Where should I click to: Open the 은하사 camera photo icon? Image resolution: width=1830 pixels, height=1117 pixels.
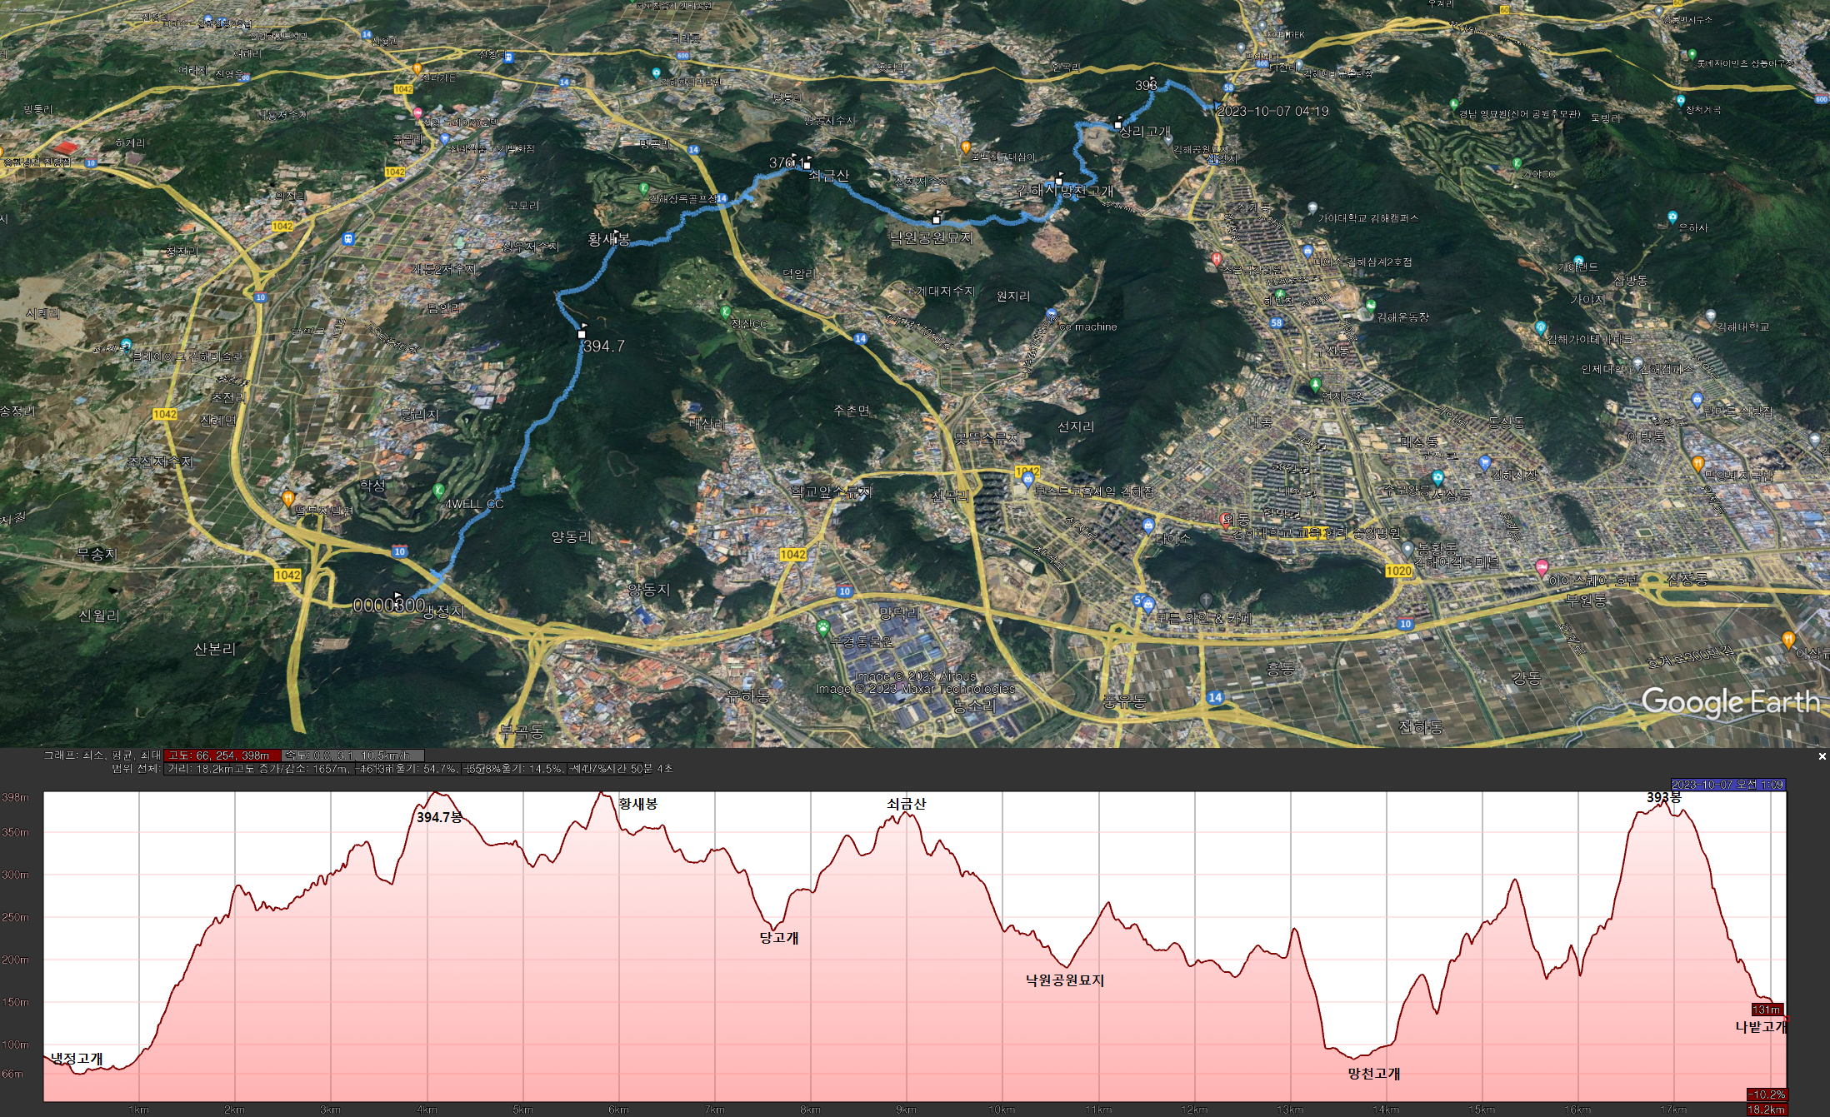[x=1672, y=217]
